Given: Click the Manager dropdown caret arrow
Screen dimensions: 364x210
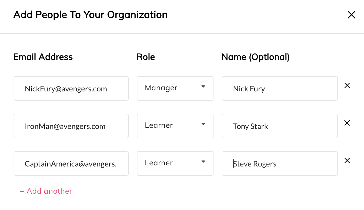Looking at the screenshot, I should [203, 87].
